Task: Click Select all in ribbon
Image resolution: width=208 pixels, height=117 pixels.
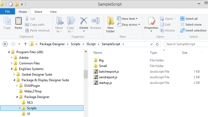Action: [189, 19]
